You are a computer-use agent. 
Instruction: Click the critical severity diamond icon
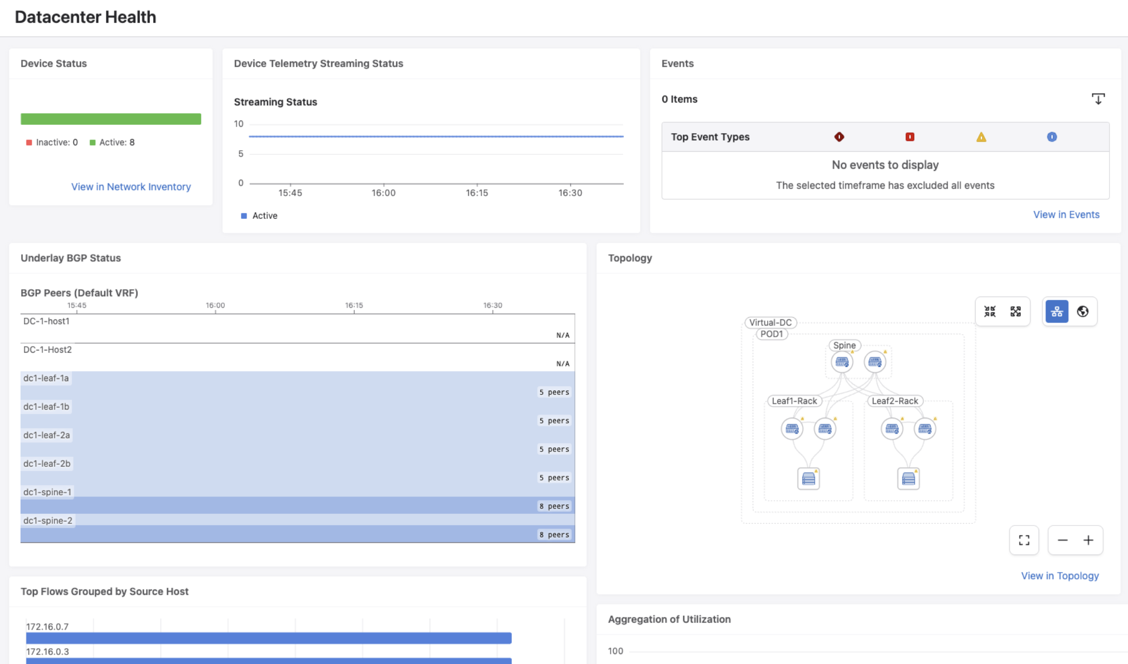(x=839, y=137)
